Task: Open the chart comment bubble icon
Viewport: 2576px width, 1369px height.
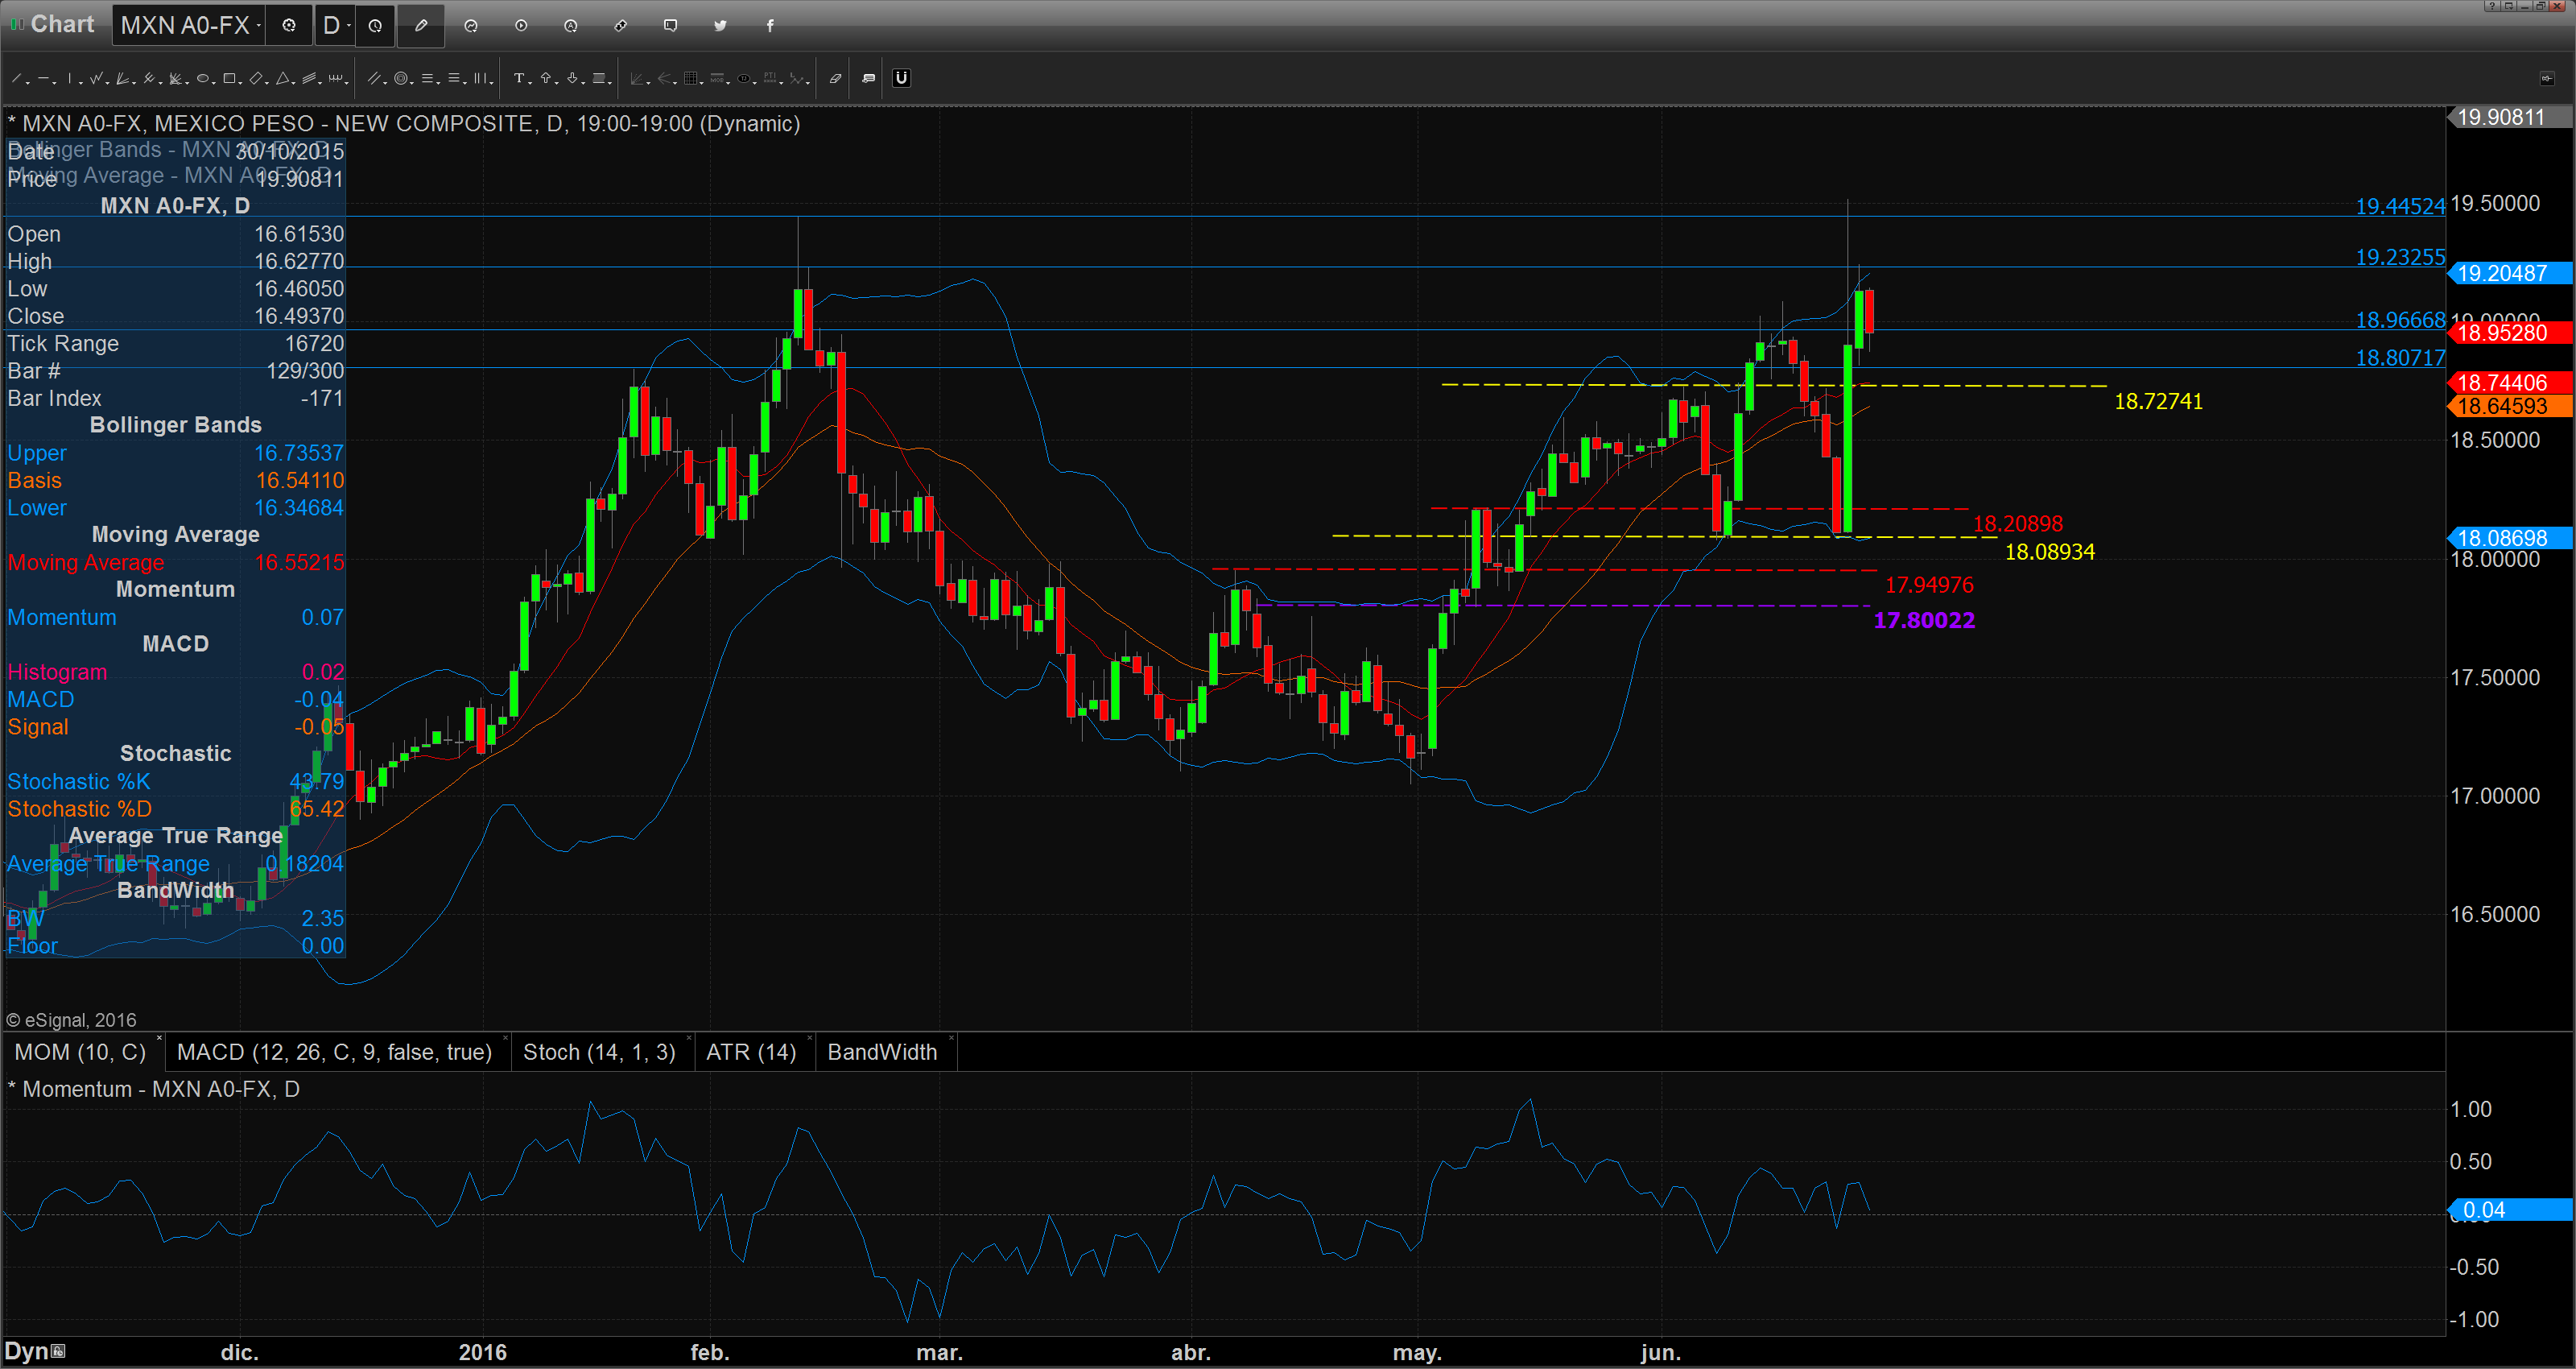Action: 670,26
